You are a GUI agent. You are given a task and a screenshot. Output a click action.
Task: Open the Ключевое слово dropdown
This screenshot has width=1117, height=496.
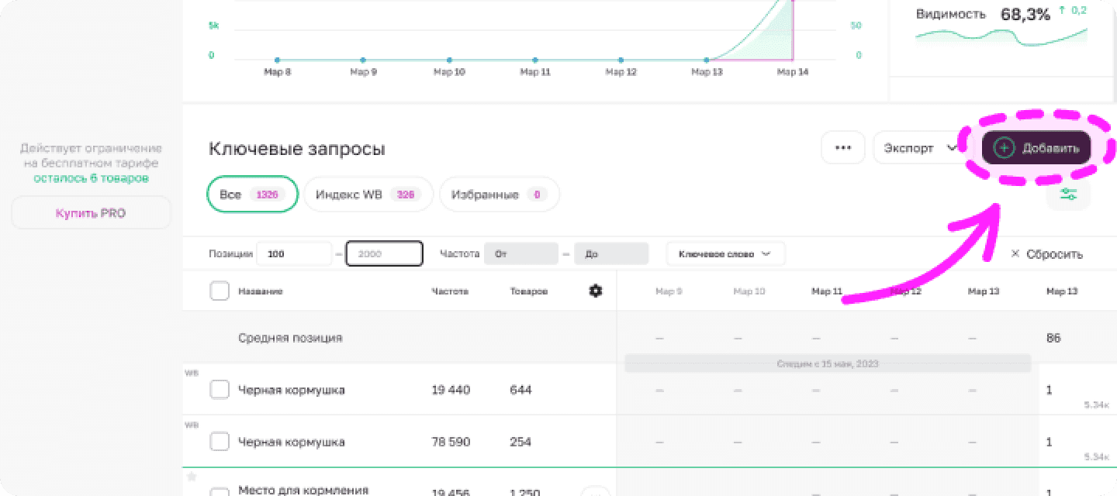coord(725,253)
